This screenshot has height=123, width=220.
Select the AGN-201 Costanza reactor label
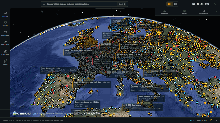tap(142, 107)
